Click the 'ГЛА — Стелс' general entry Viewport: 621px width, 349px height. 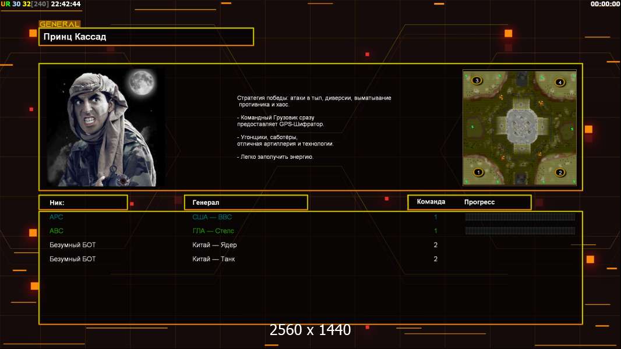pyautogui.click(x=213, y=231)
